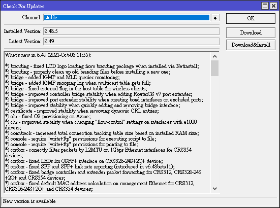This screenshot has height=208, width=280.
Task: Click the "What's new in 6.49" heading line
Action: coord(48,55)
